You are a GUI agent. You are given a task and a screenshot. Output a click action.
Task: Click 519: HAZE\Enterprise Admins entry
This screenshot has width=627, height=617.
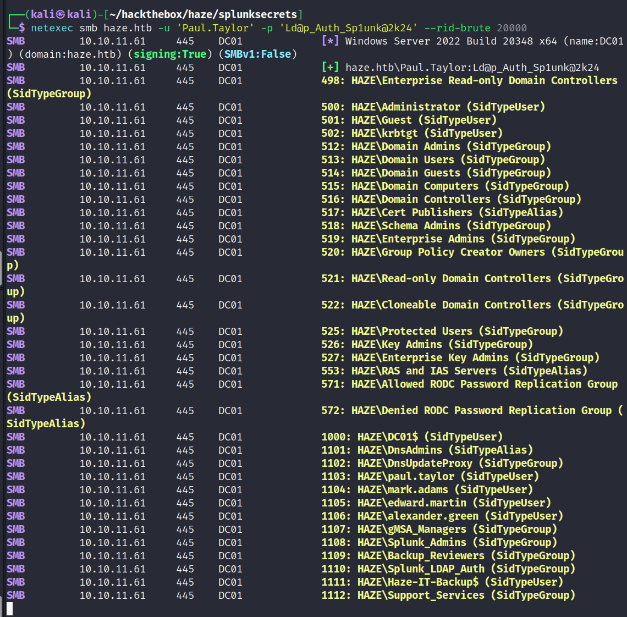click(x=448, y=239)
